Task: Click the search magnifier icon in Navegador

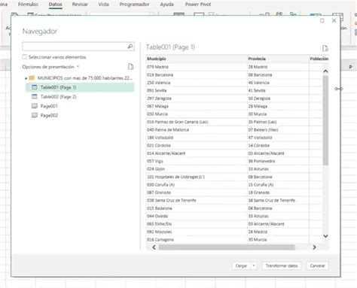Action: [130, 47]
